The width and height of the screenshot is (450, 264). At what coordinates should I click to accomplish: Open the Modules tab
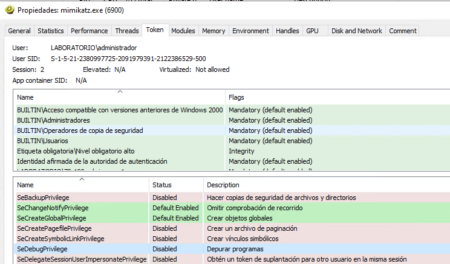click(183, 31)
